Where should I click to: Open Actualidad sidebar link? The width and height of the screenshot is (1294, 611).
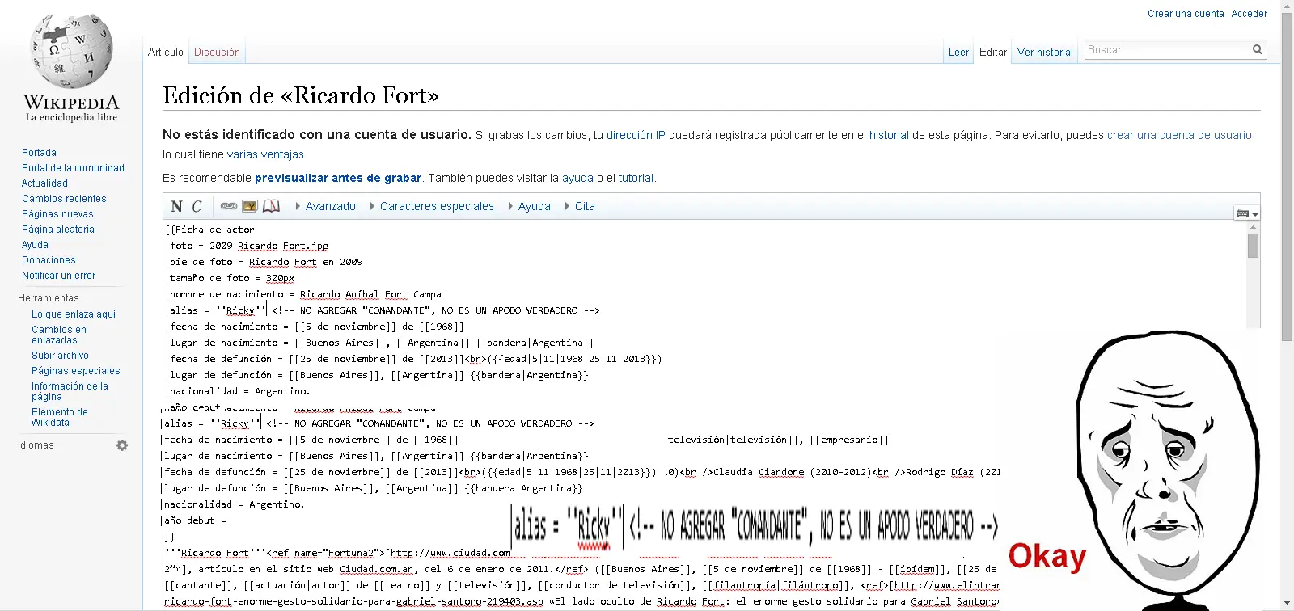(x=44, y=183)
